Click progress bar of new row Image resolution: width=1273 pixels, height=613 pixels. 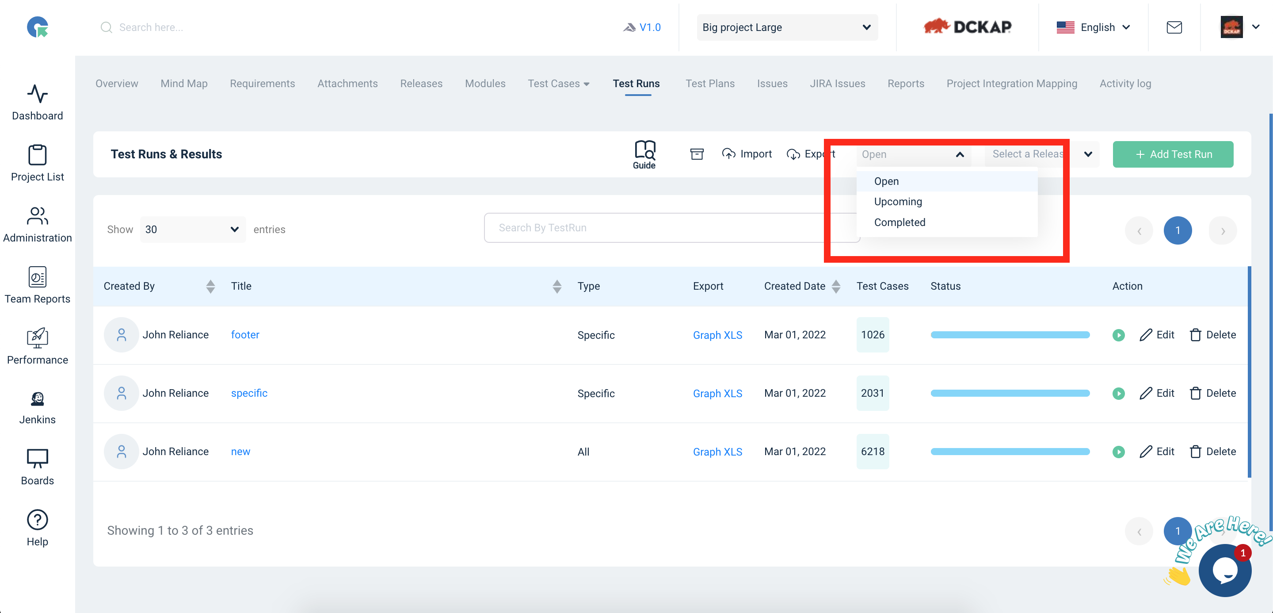(x=1010, y=451)
